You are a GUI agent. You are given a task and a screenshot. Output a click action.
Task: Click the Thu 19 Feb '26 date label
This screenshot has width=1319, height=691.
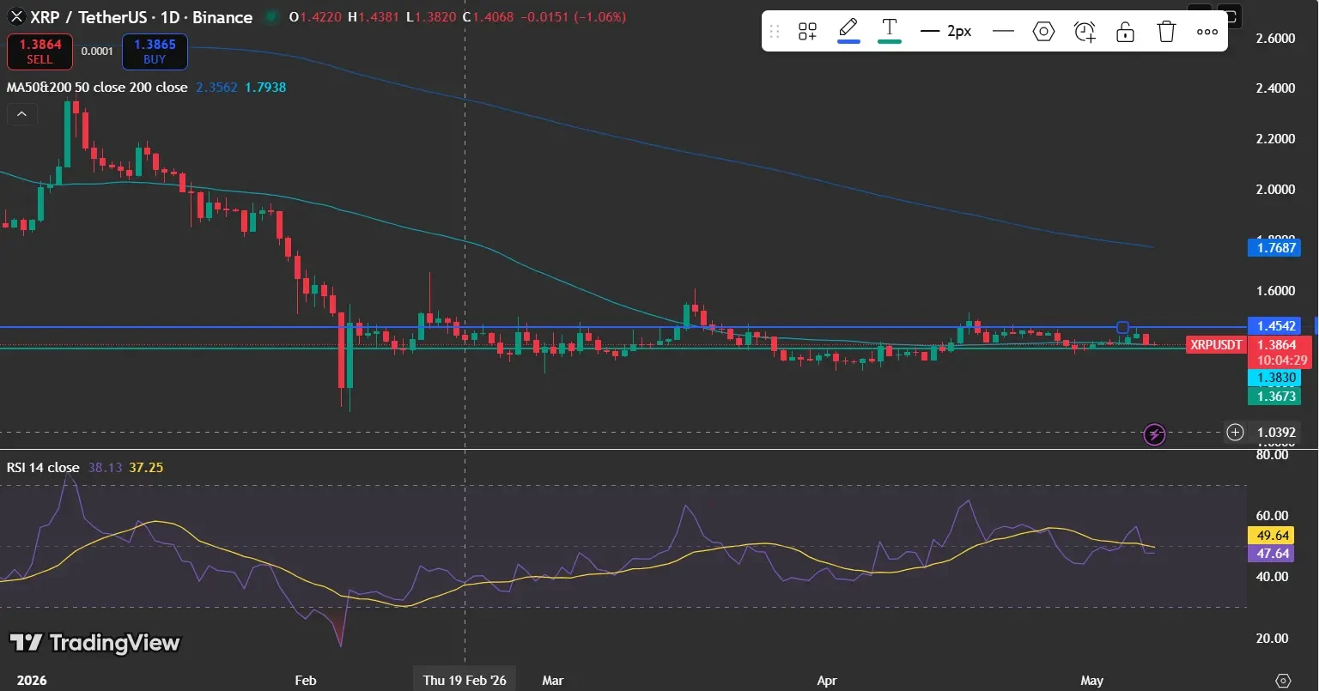click(x=465, y=680)
